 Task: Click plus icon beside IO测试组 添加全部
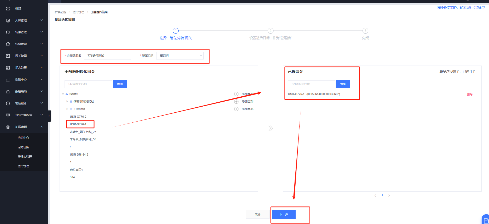(x=236, y=109)
